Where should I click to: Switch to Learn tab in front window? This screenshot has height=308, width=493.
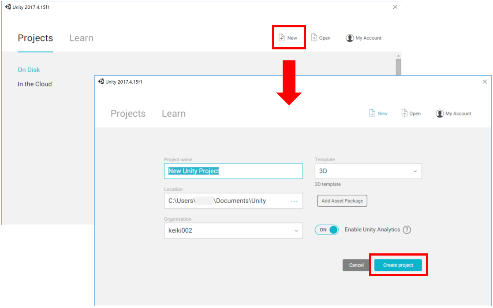click(173, 113)
